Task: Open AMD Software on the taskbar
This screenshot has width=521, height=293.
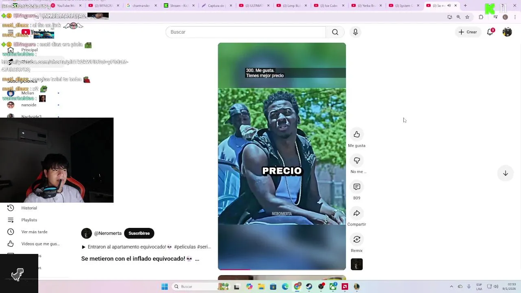Action: 345,286
